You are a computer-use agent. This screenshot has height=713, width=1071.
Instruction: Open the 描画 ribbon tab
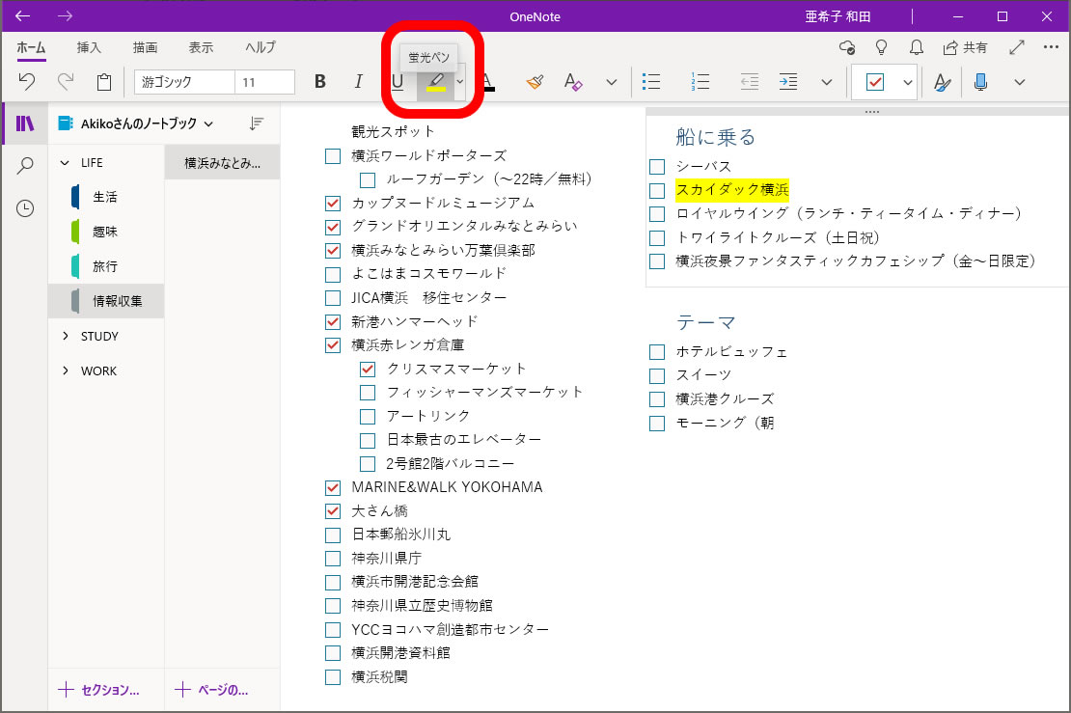click(146, 47)
